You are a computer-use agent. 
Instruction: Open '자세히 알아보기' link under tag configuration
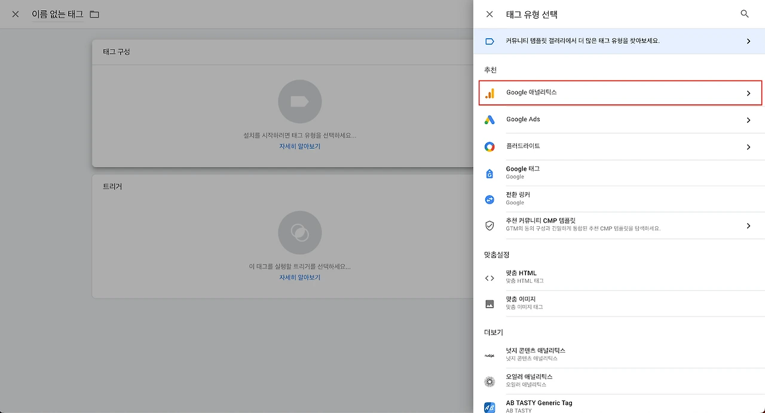tap(299, 146)
